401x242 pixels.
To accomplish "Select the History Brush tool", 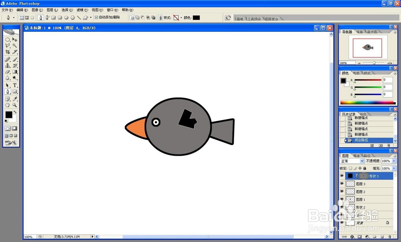I will tap(14, 65).
